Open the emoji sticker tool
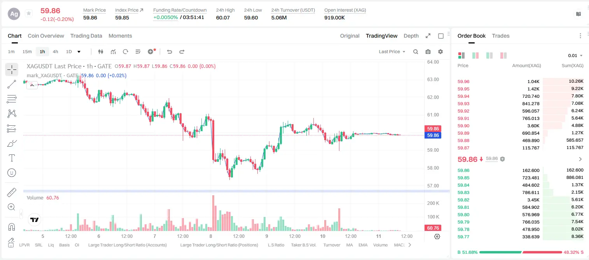This screenshot has width=589, height=260. click(x=12, y=173)
